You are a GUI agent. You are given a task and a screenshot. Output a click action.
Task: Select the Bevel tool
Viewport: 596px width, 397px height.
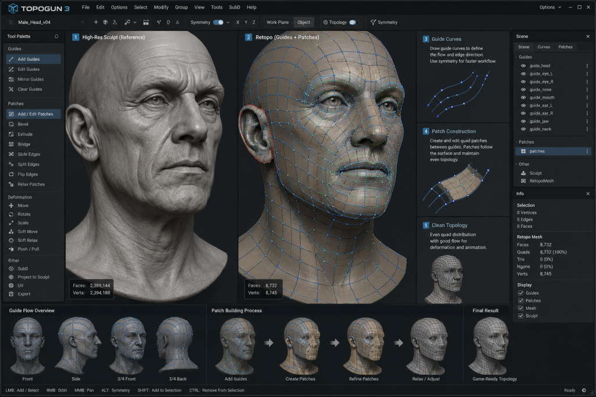[33, 124]
